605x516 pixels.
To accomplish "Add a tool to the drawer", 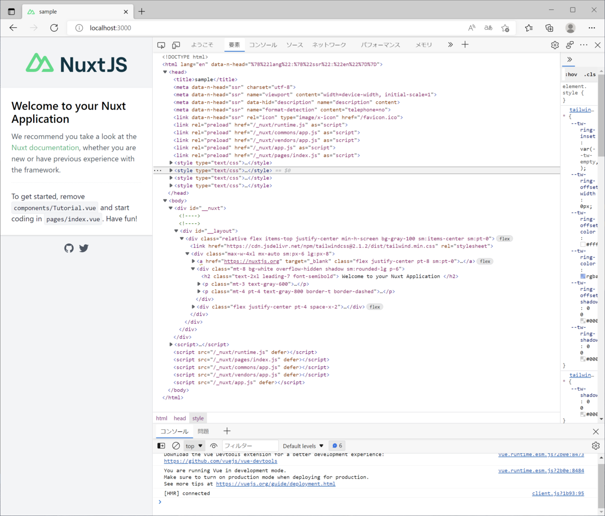I will tap(227, 431).
